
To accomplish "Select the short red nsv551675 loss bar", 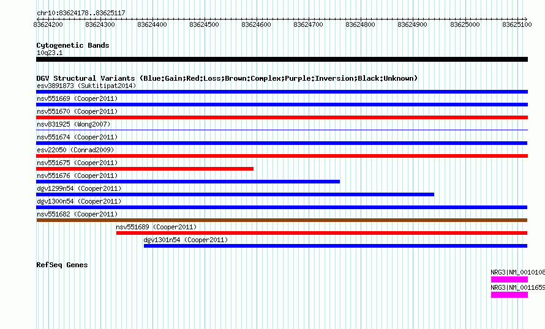I will point(145,169).
